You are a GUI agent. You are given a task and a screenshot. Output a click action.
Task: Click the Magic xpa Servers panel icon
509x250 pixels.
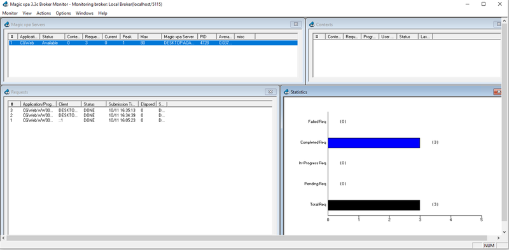pyautogui.click(x=7, y=24)
